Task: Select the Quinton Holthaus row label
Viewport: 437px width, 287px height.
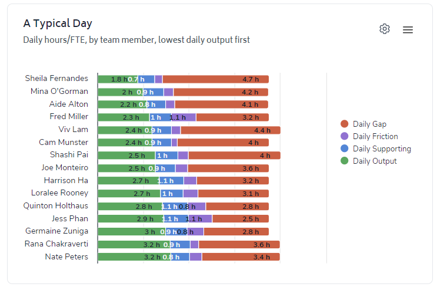Action: click(x=56, y=205)
